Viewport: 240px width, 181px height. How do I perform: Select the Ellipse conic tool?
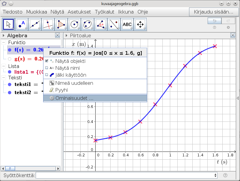tap(88, 24)
